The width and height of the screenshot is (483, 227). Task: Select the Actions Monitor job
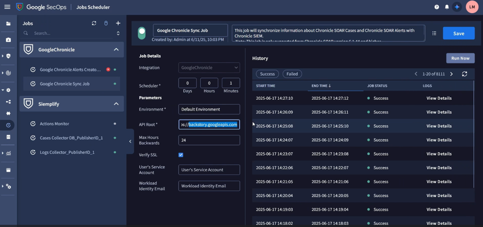54,124
